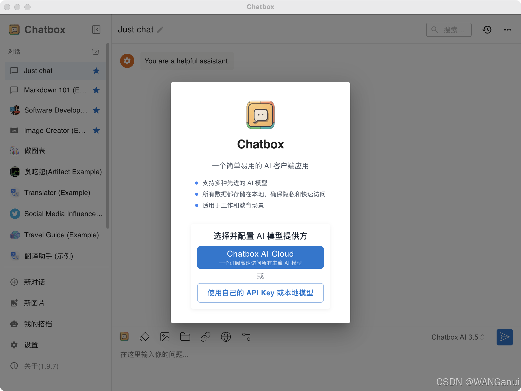The height and width of the screenshot is (391, 521).
Task: Open thread history with the clock icon
Action: 487,30
